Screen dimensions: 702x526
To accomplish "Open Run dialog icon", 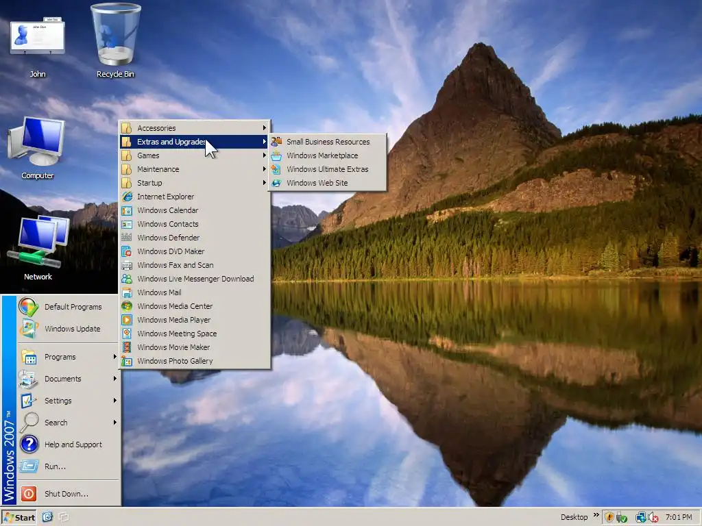I will point(29,466).
